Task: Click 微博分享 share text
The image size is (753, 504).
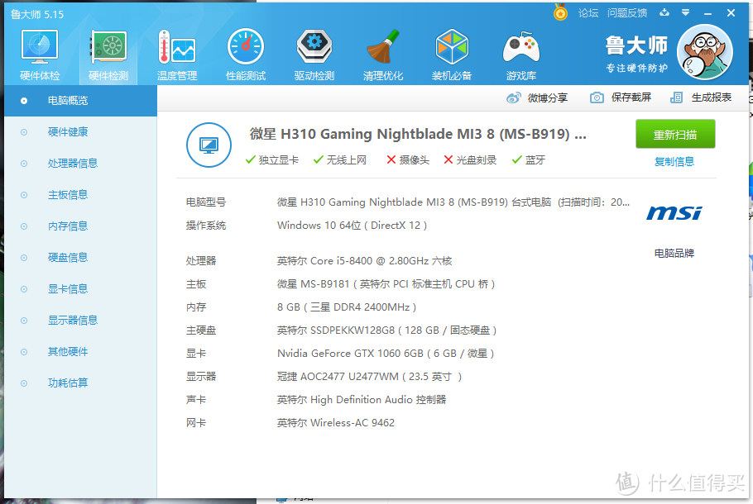Action: click(x=548, y=97)
